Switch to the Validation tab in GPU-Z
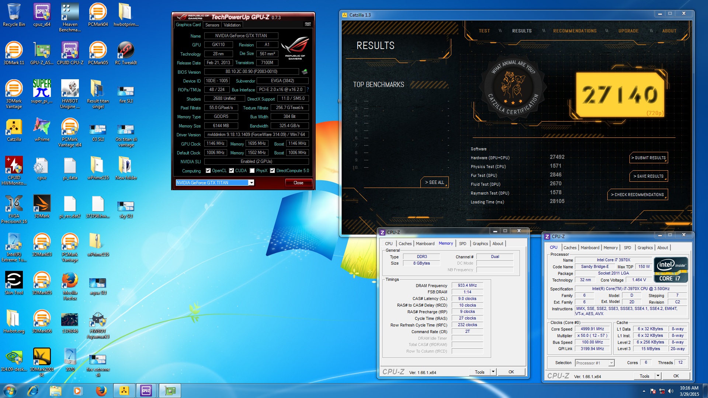Screen dimensions: 708x398 [232, 25]
